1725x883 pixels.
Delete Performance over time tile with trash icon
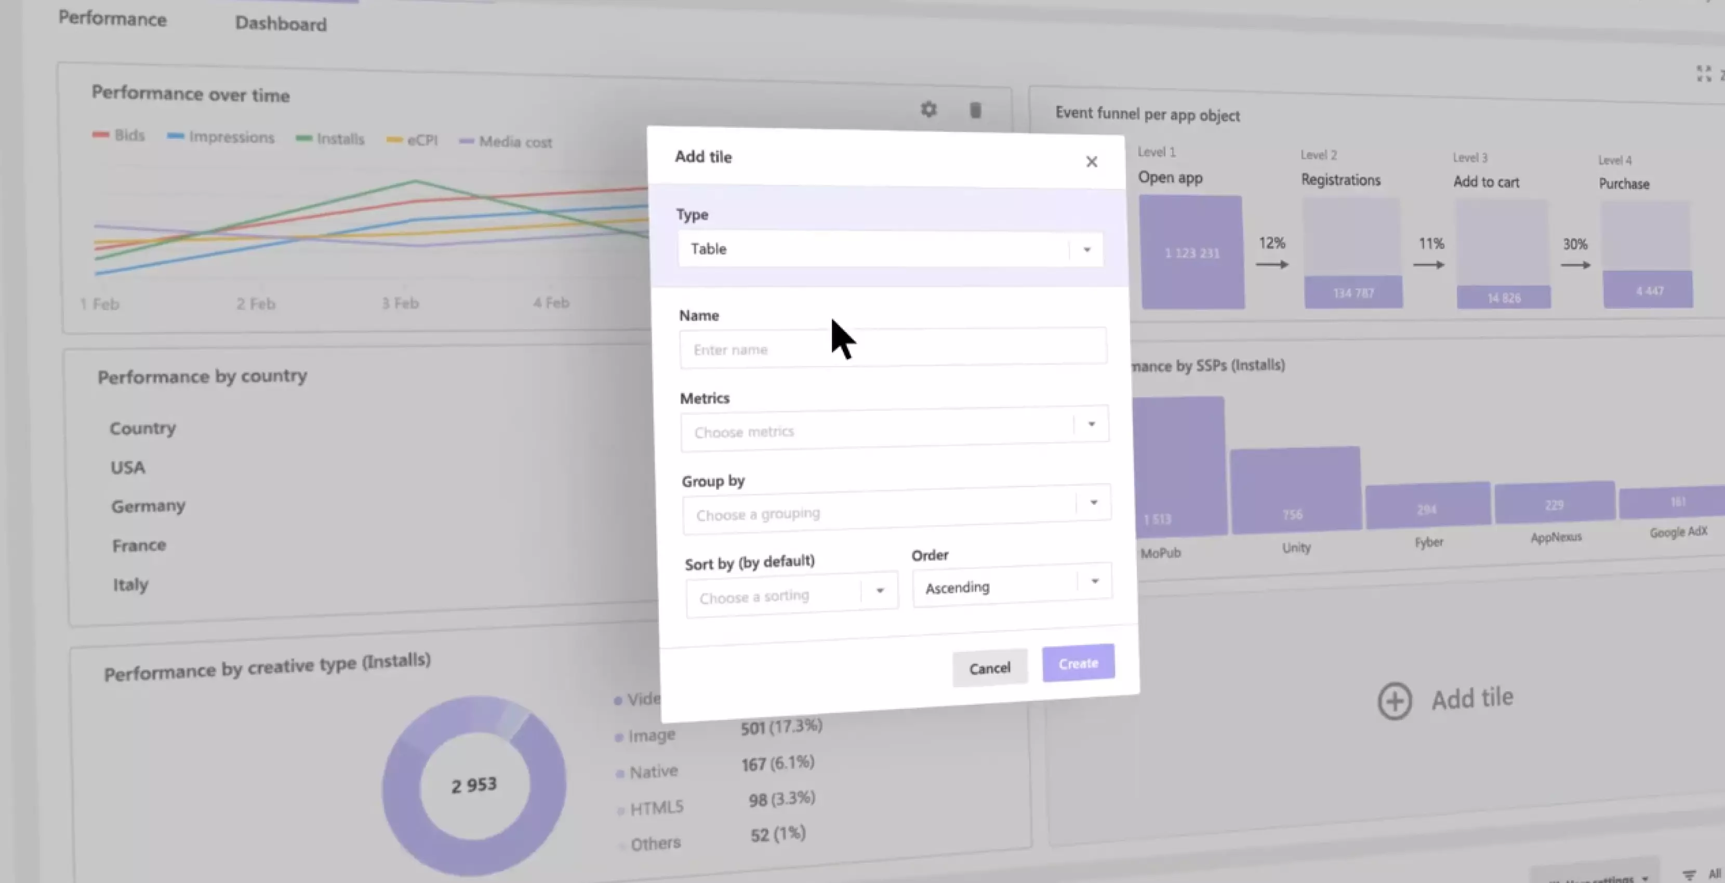(975, 110)
